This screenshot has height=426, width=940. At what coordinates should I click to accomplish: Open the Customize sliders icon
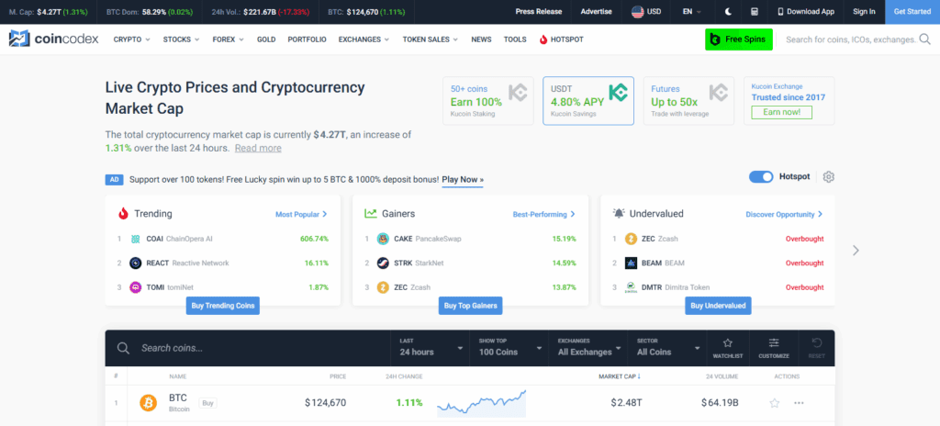pos(774,347)
